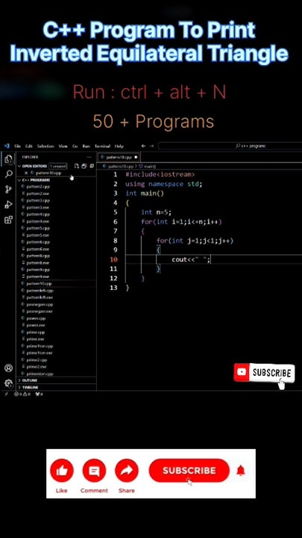Click the VS Code logo icon
302x538 pixels.
pos(7,146)
